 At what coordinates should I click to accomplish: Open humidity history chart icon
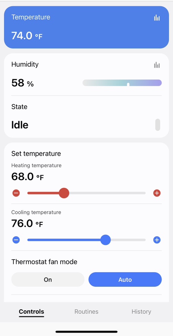tap(157, 65)
